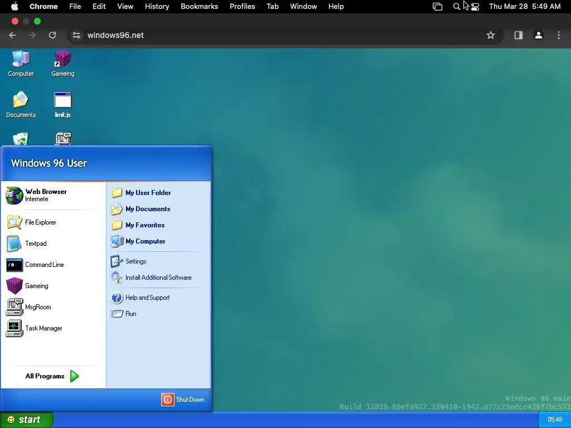Click the MsgRoom desktop icon above the Start menu
Screen dimensions: 571x428
64,139
